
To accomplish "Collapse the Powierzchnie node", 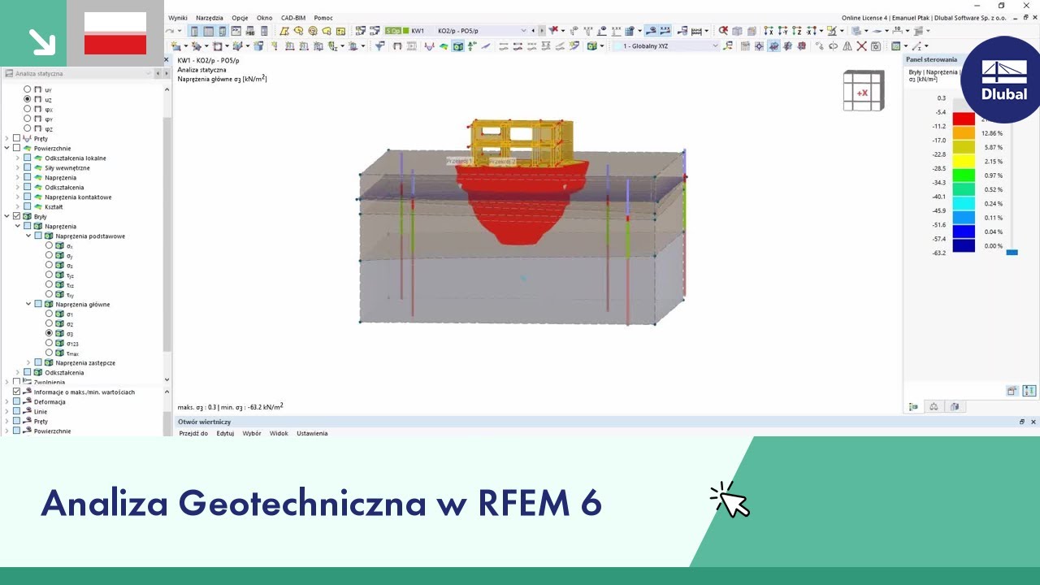I will pyautogui.click(x=6, y=148).
